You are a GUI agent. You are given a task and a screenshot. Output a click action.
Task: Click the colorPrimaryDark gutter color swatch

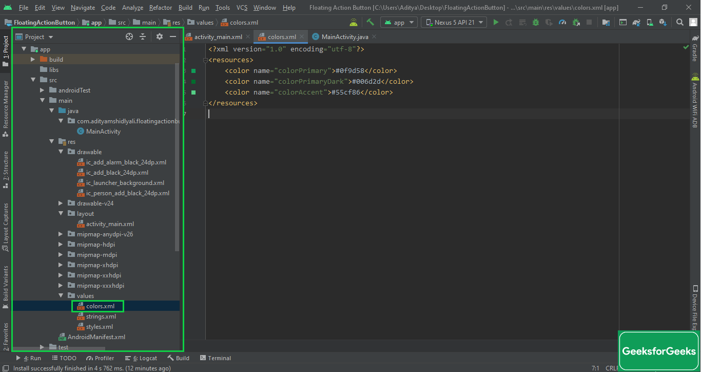(x=193, y=82)
